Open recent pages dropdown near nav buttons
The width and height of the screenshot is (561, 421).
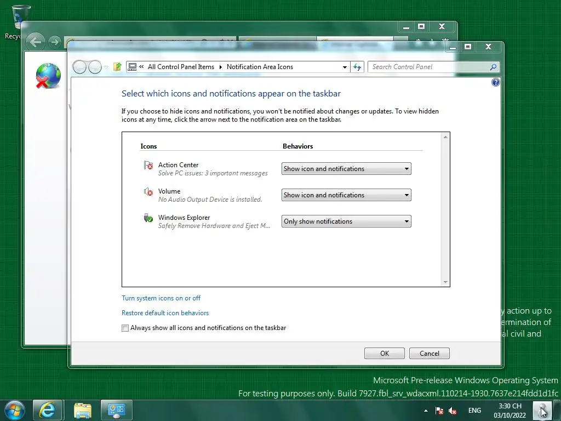point(106,67)
